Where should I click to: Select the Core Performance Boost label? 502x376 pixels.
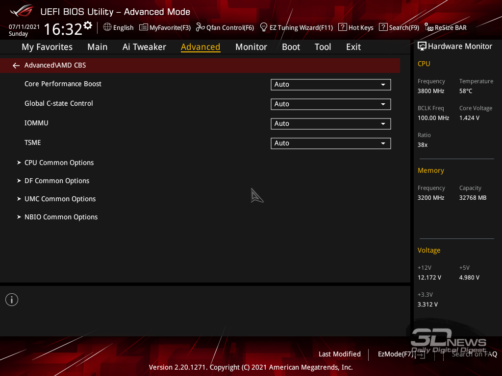coord(63,84)
